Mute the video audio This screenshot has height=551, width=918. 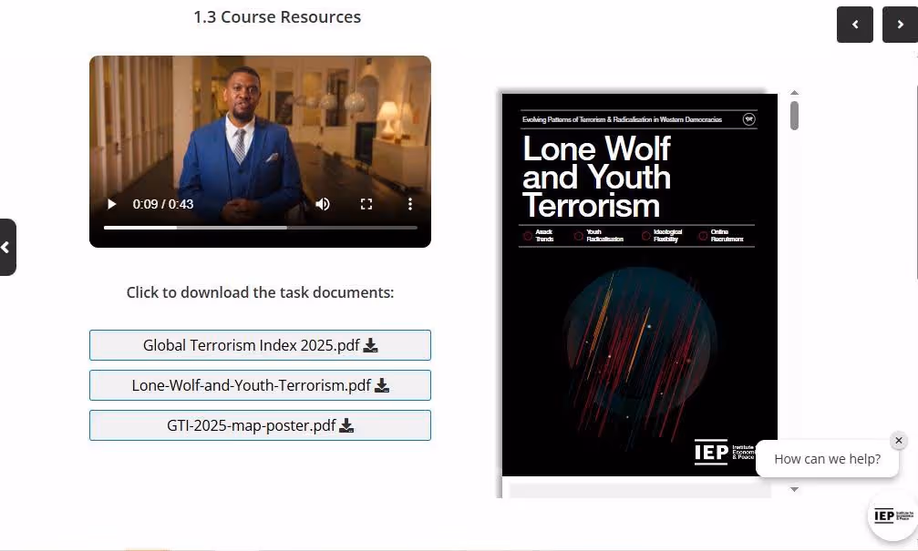coord(323,204)
